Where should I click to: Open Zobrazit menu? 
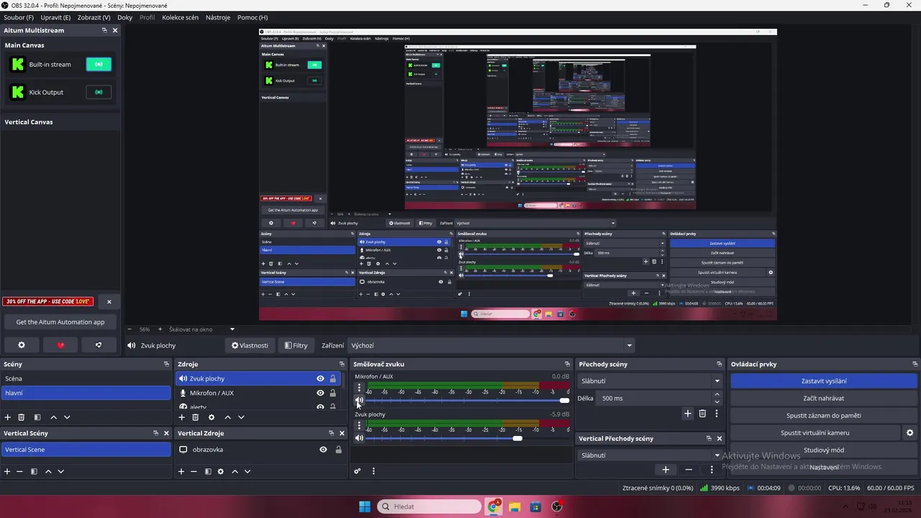click(94, 17)
